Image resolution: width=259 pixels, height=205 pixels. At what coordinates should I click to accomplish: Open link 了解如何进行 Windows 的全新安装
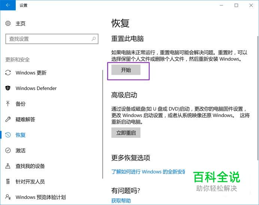tap(148, 172)
